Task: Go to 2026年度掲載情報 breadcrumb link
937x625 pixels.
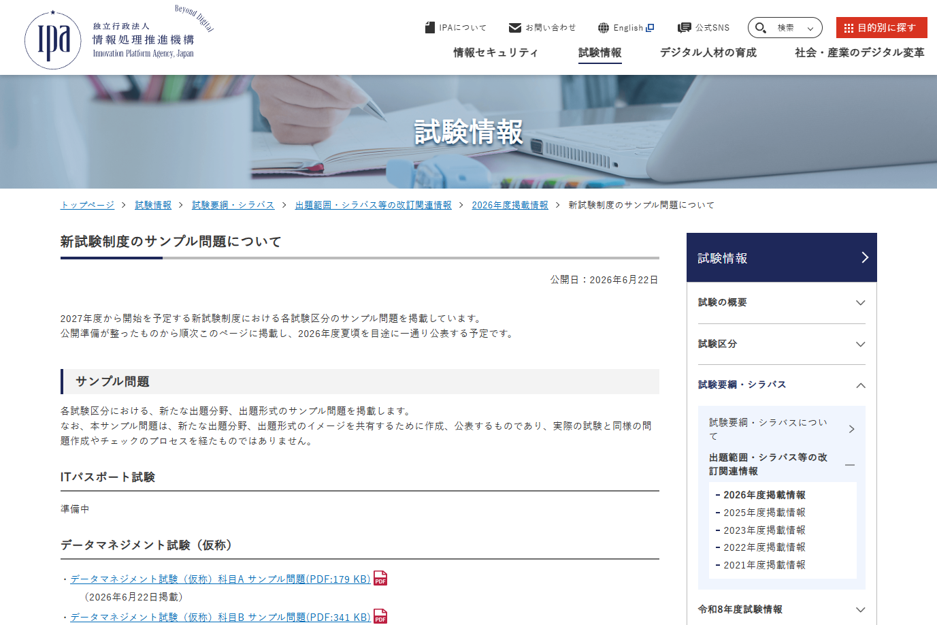Action: click(510, 205)
